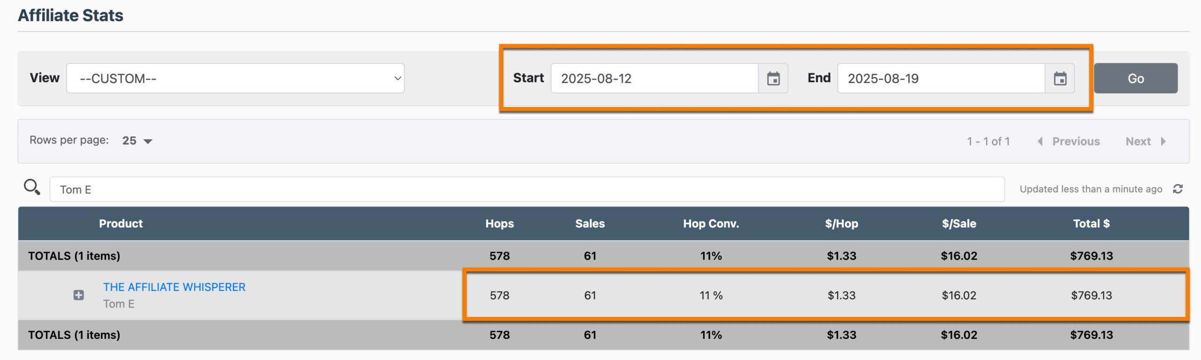This screenshot has width=1201, height=360.
Task: Click the search field containing Tom E
Action: (x=527, y=190)
